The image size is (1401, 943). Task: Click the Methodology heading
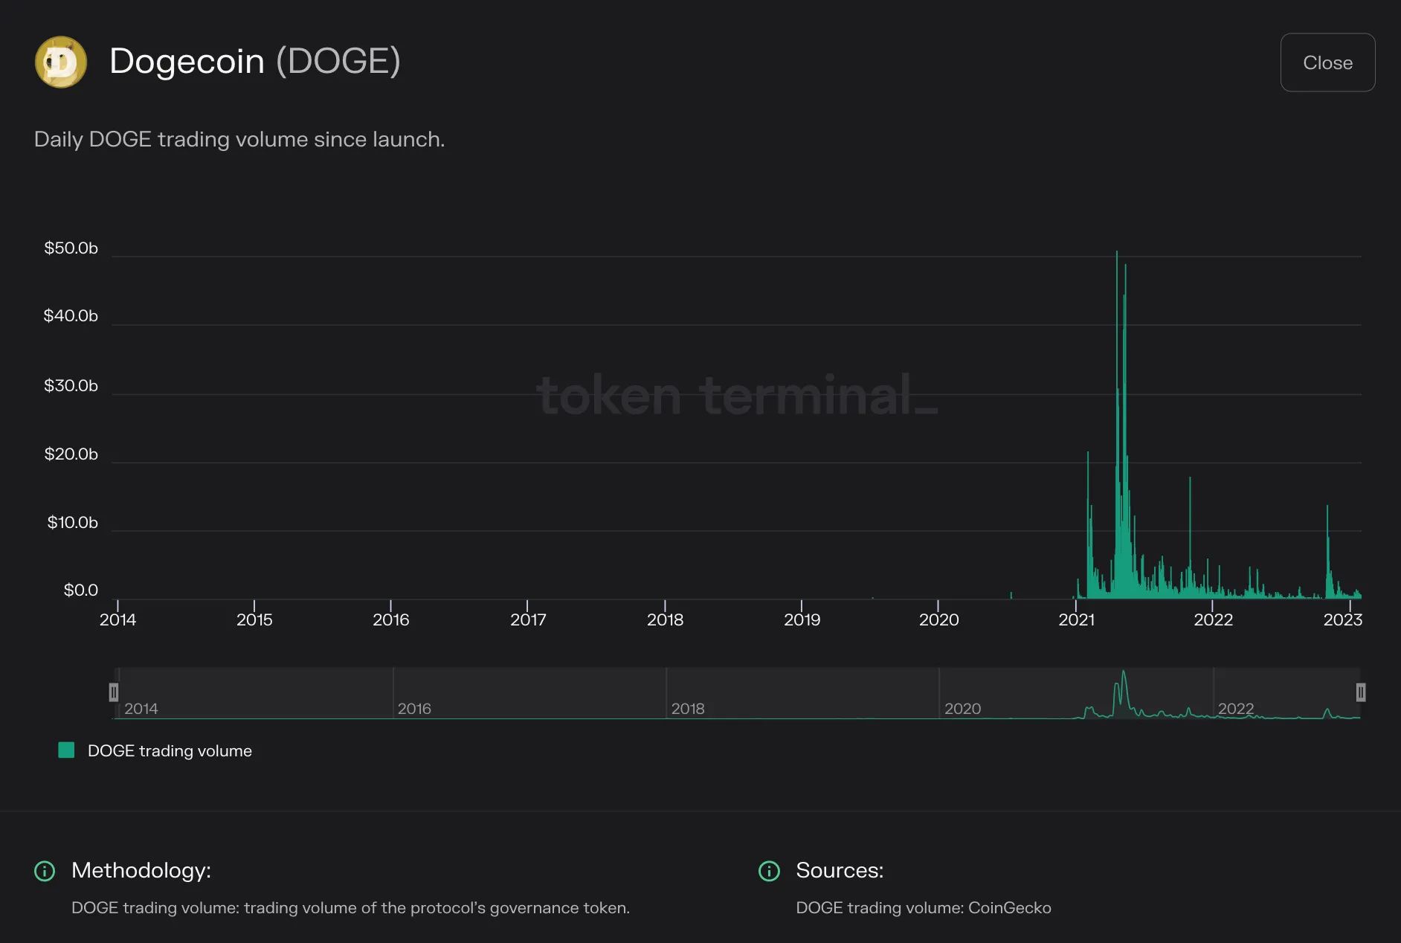tap(141, 870)
